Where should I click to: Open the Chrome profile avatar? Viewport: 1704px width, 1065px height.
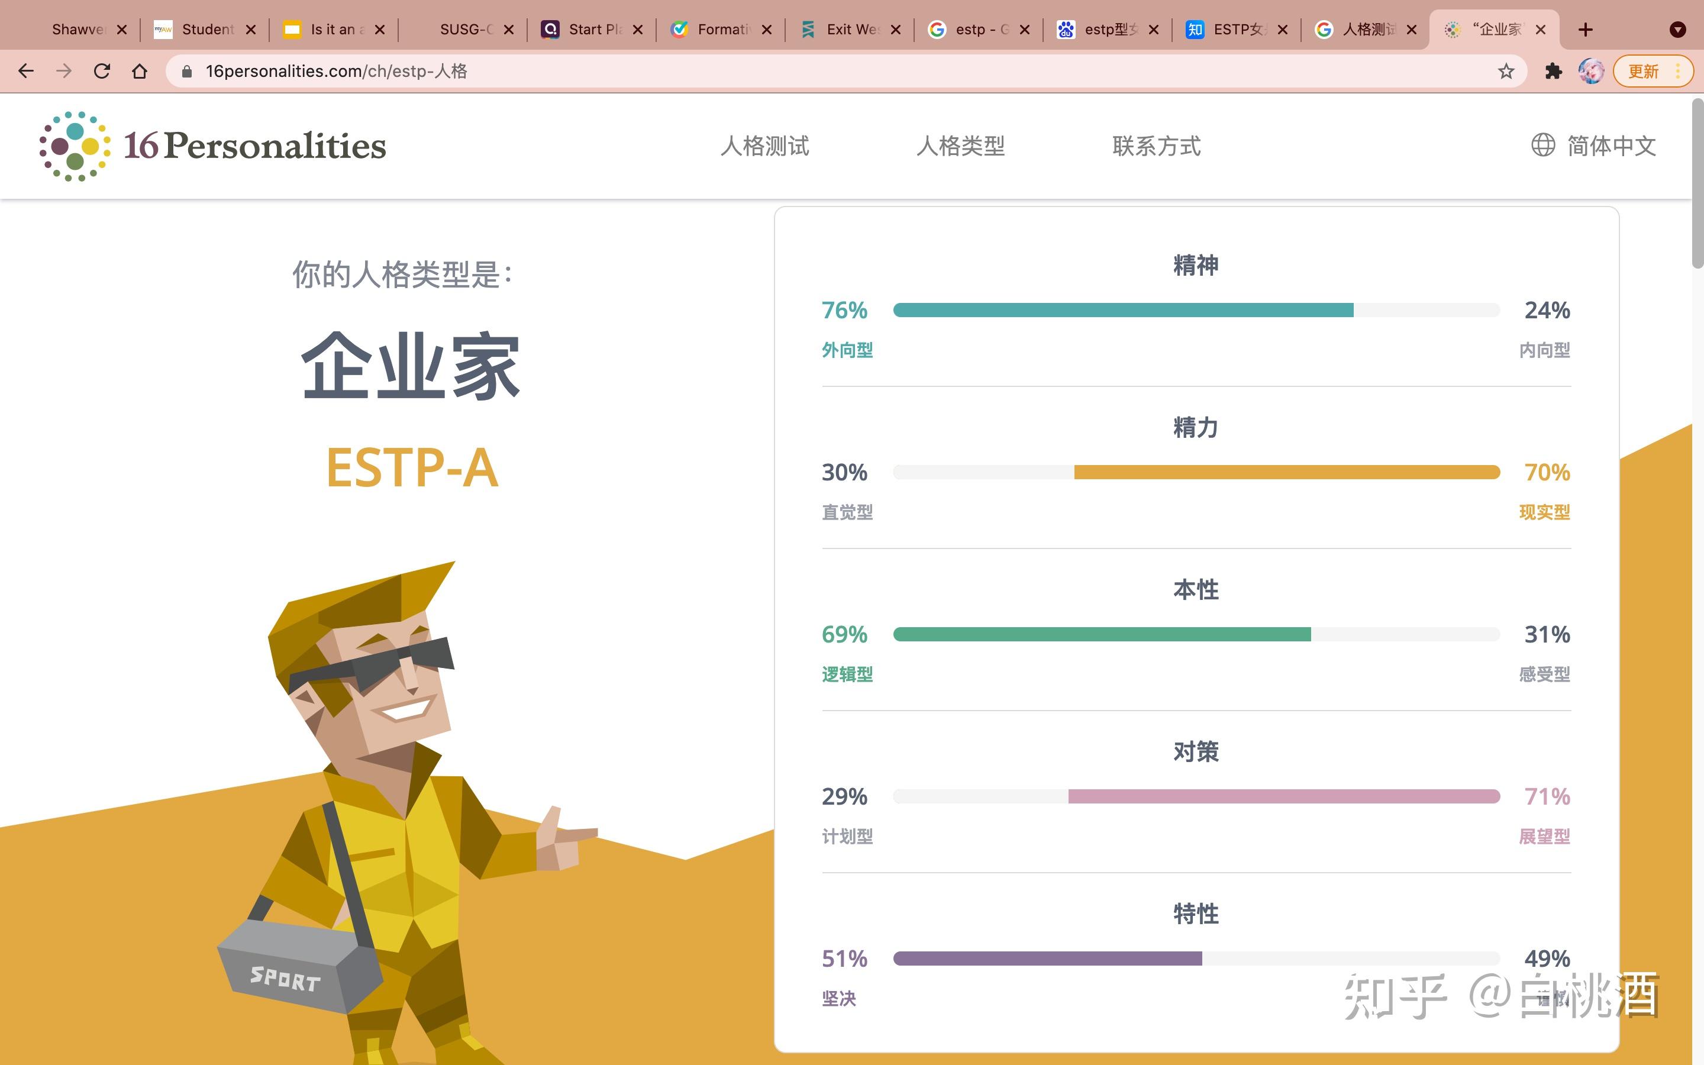tap(1590, 71)
